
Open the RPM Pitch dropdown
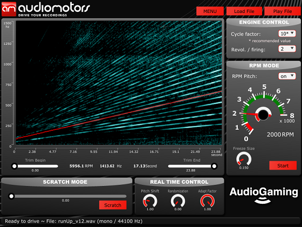(287, 76)
